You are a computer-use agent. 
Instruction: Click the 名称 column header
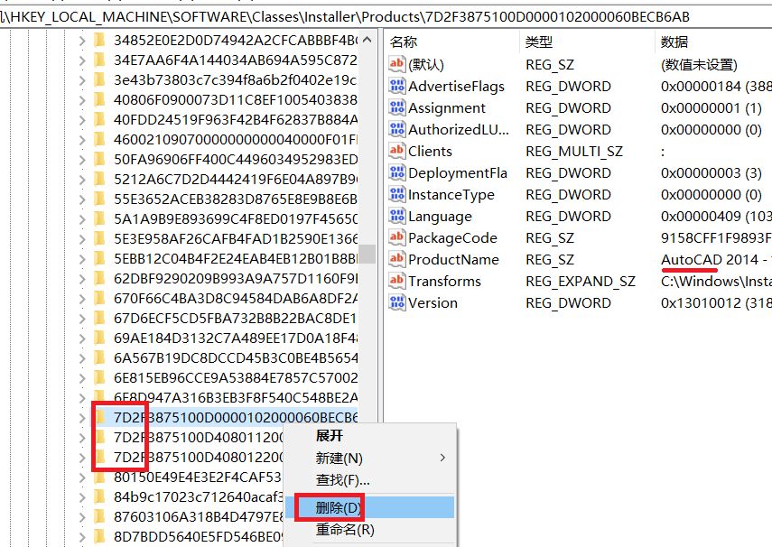(x=404, y=42)
